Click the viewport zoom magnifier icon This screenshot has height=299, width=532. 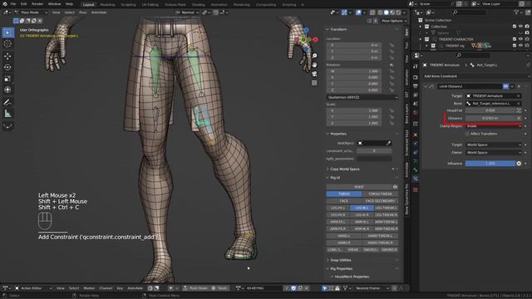314,56
